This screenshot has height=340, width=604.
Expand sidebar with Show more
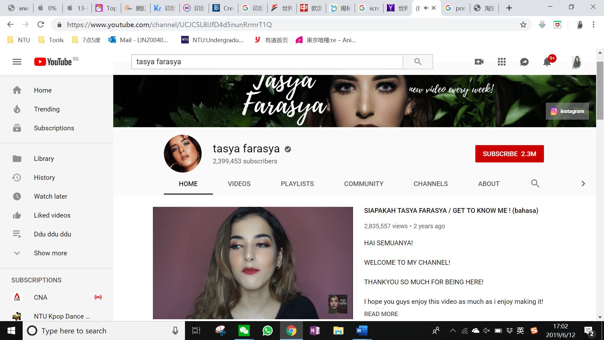click(50, 253)
